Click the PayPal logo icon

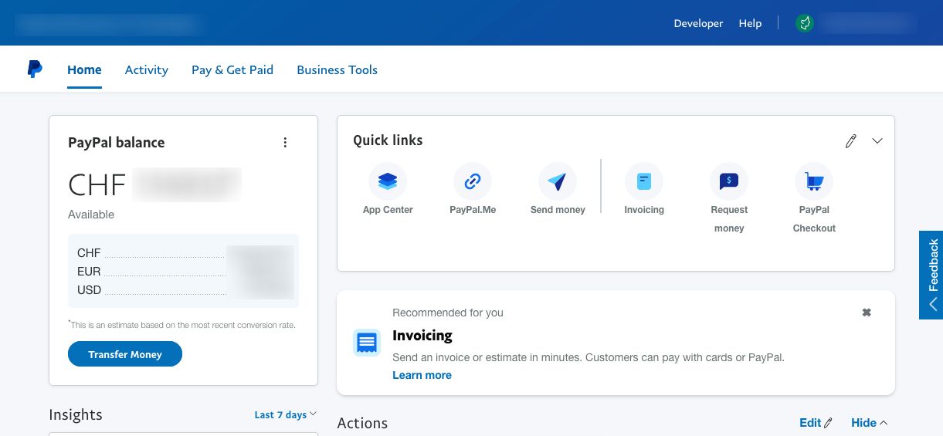coord(35,69)
